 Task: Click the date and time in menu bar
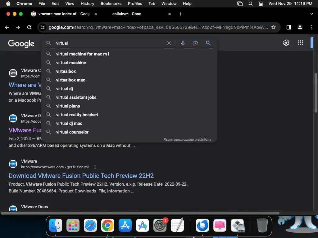pyautogui.click(x=290, y=3)
